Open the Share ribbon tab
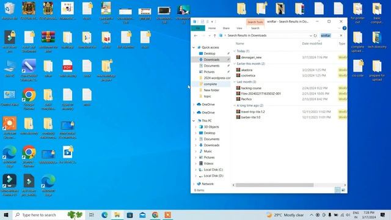 pos(226,28)
